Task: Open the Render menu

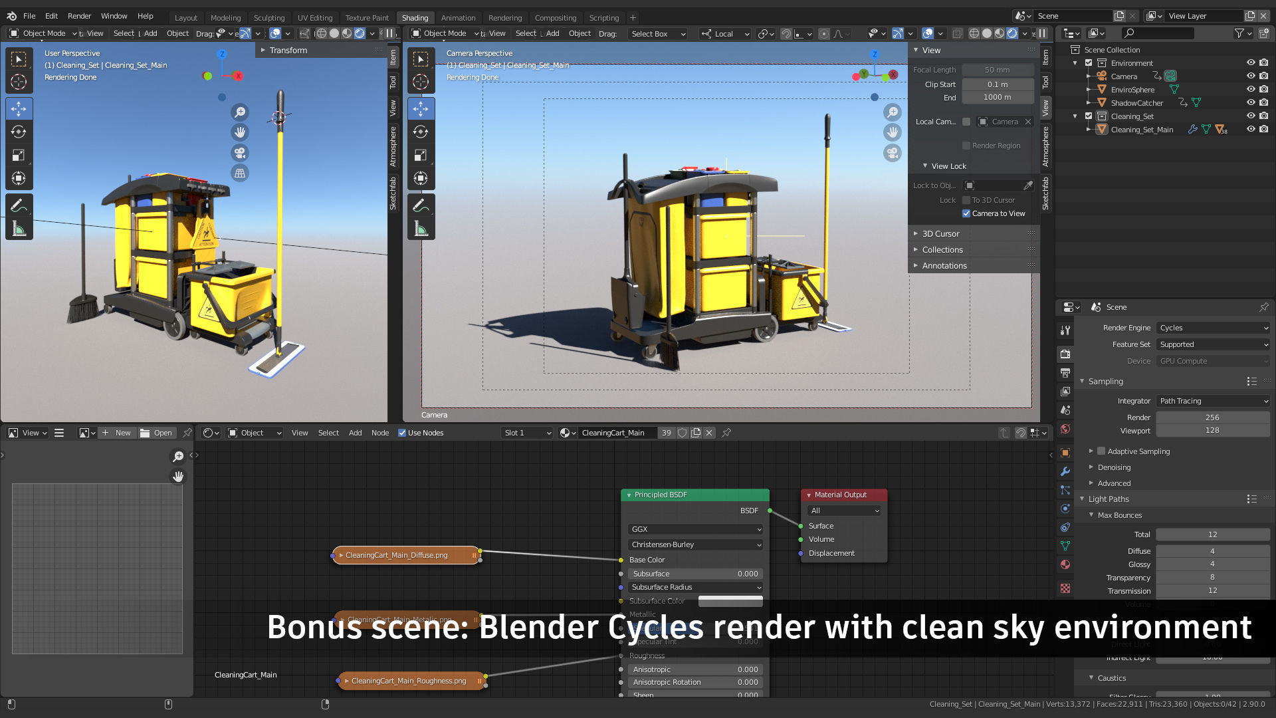Action: (x=79, y=16)
